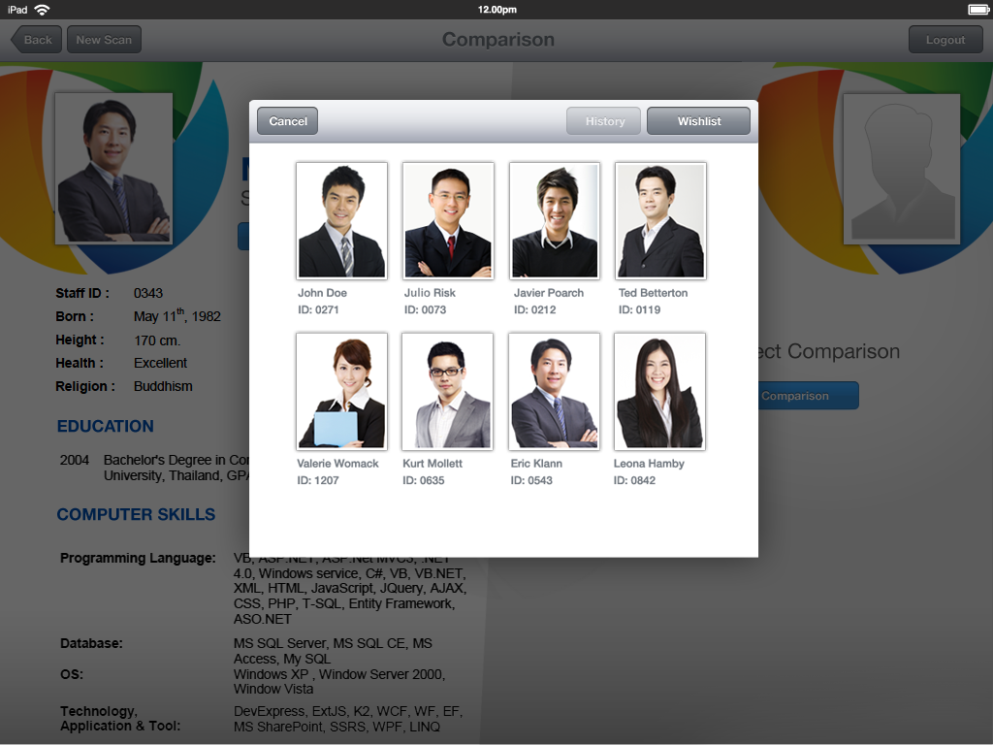Click the name label Leona Hamby
The width and height of the screenshot is (993, 745).
[649, 463]
